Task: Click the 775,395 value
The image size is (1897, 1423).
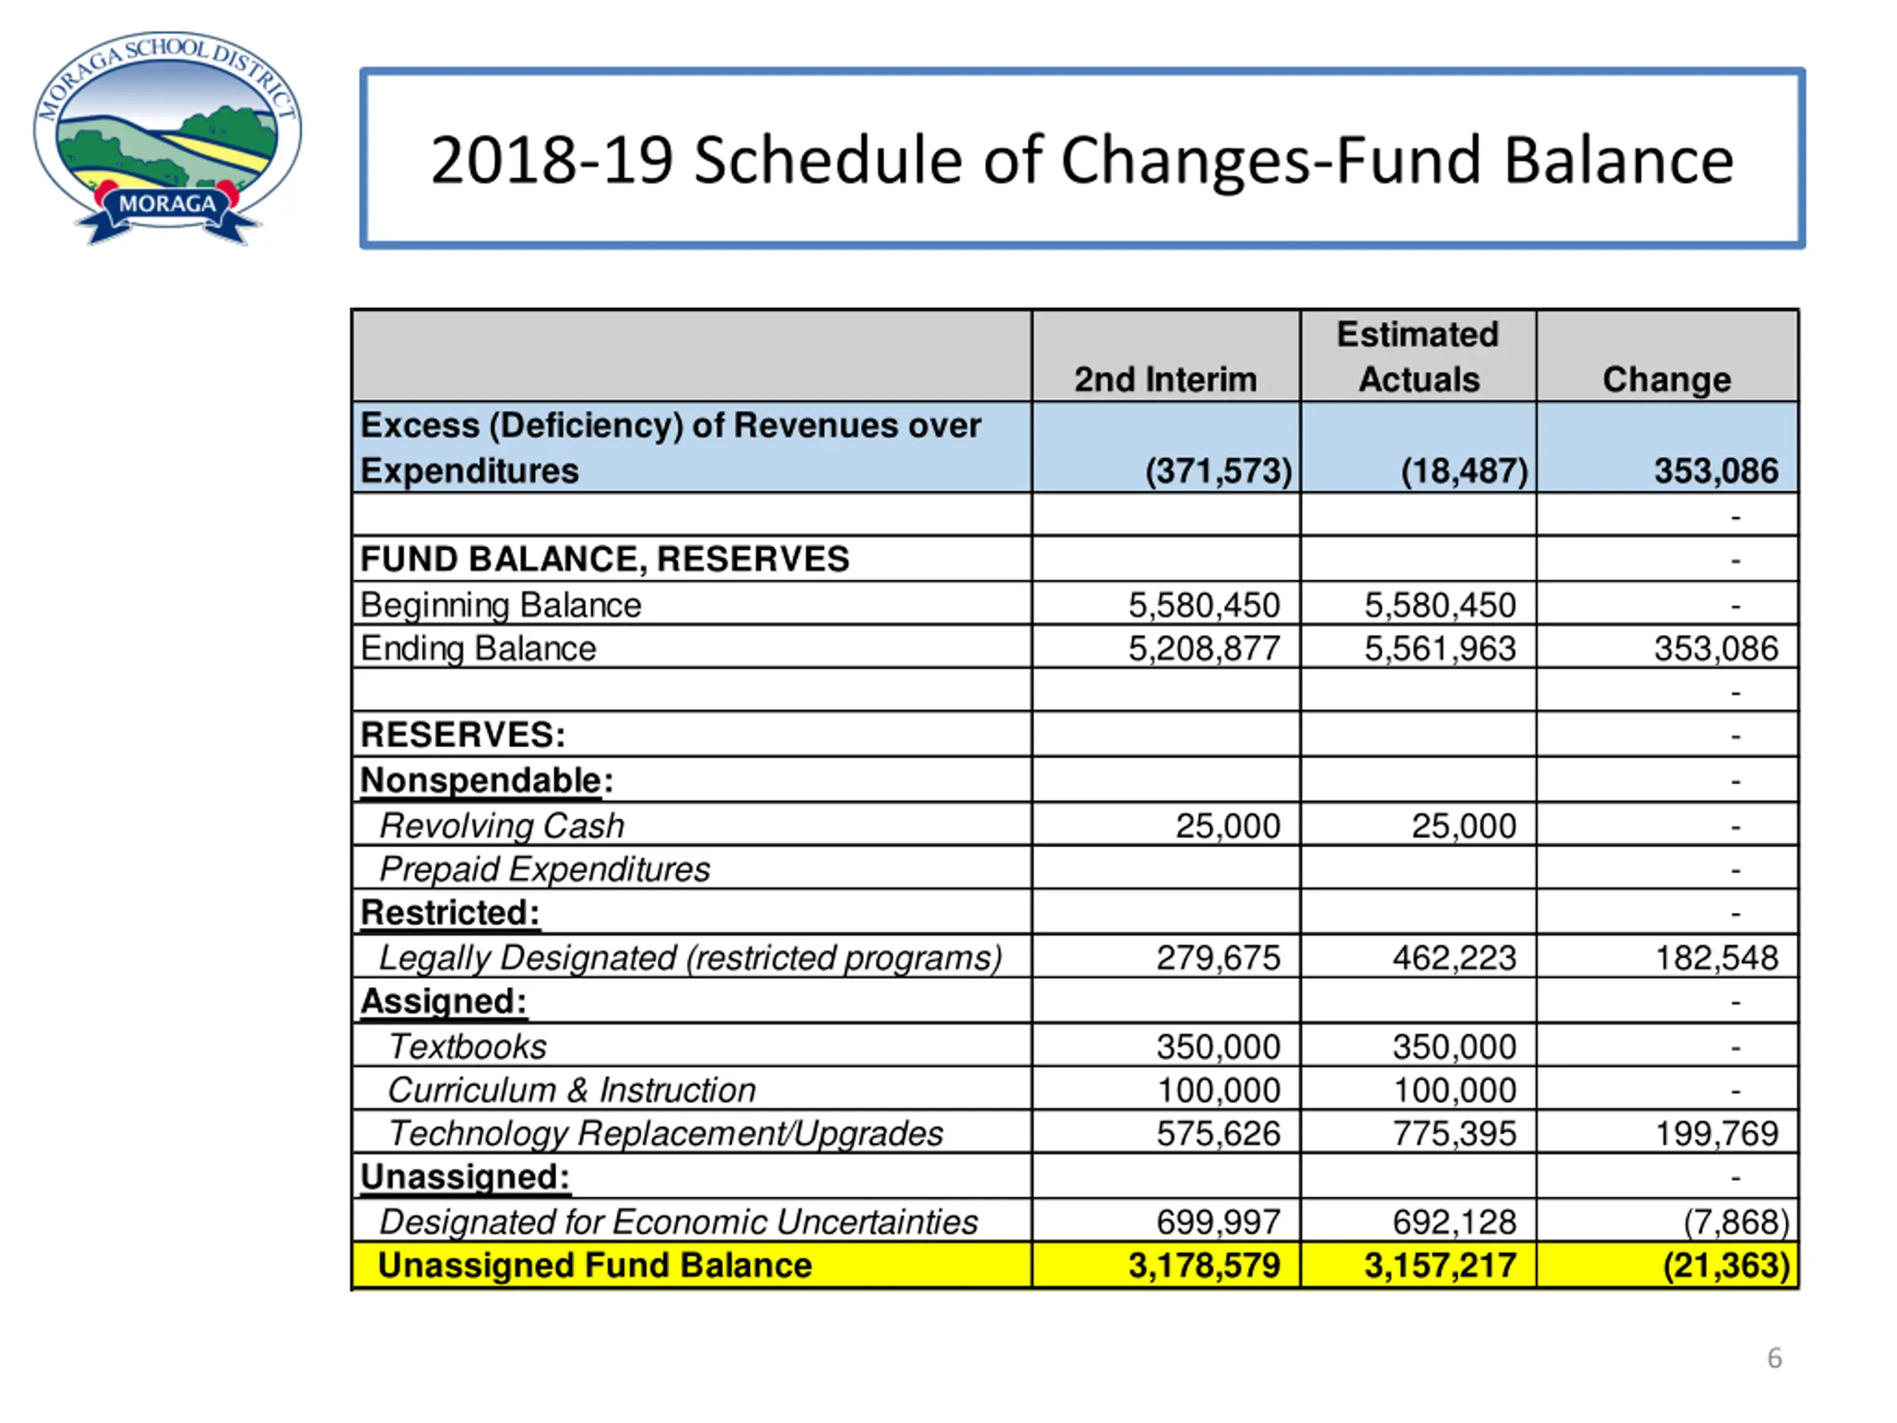Action: (x=1455, y=1133)
